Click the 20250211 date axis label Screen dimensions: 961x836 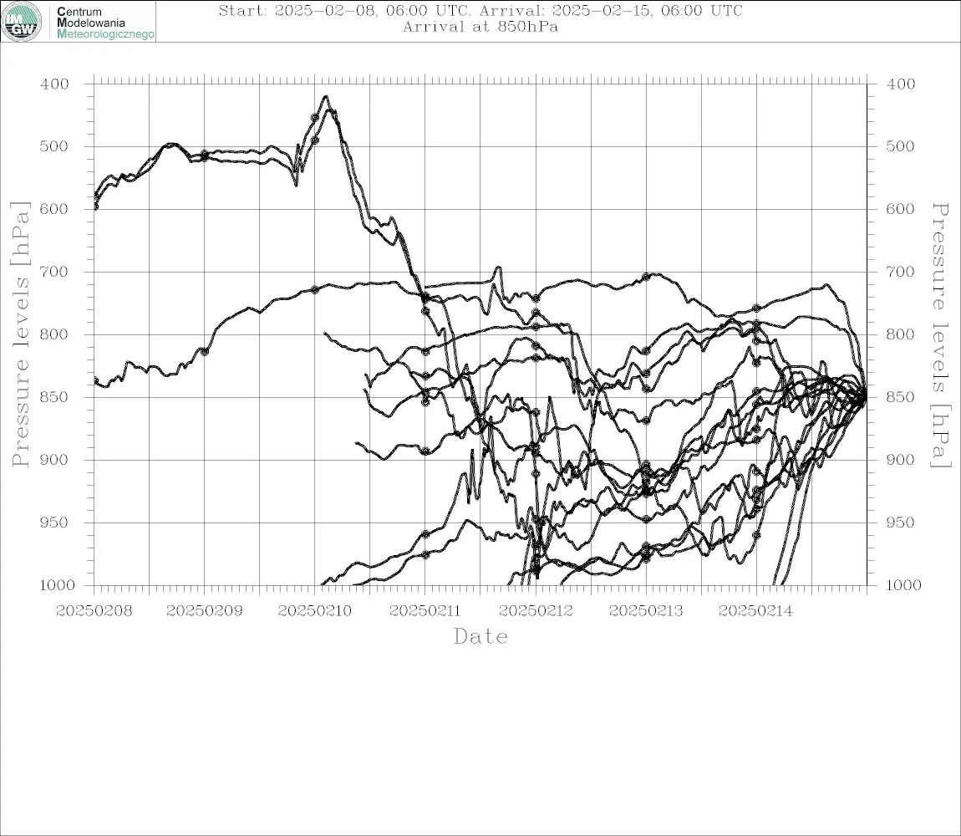(x=425, y=611)
